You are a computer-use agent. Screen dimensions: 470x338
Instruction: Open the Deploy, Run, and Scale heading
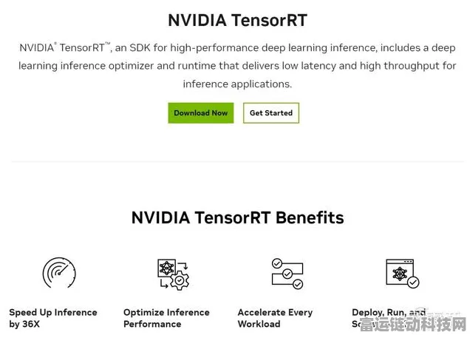click(389, 318)
